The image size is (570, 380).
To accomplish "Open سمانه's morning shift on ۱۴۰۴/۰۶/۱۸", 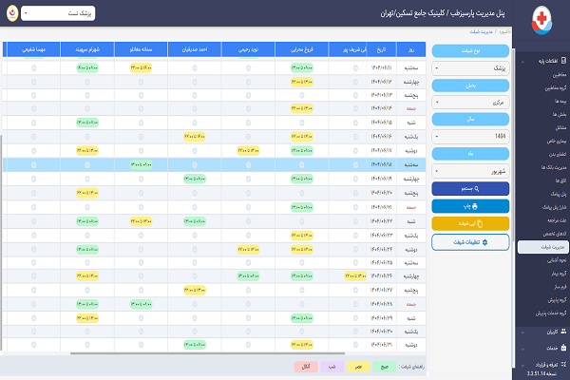I will pos(141,164).
